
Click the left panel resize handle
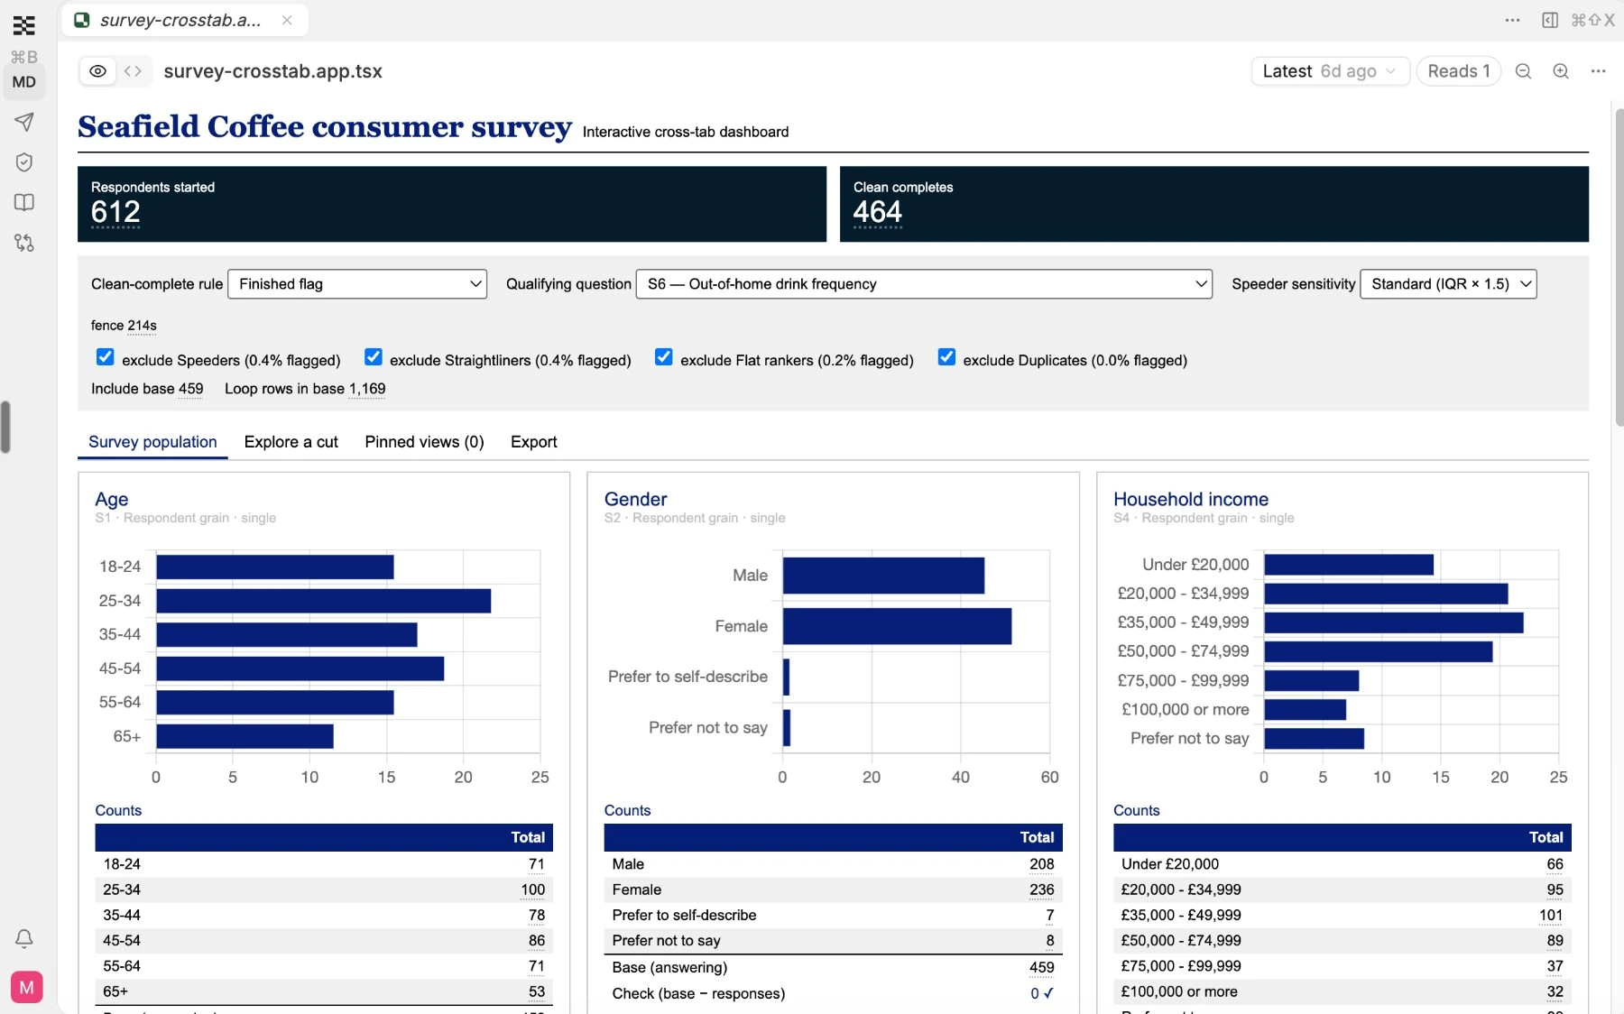coord(5,427)
